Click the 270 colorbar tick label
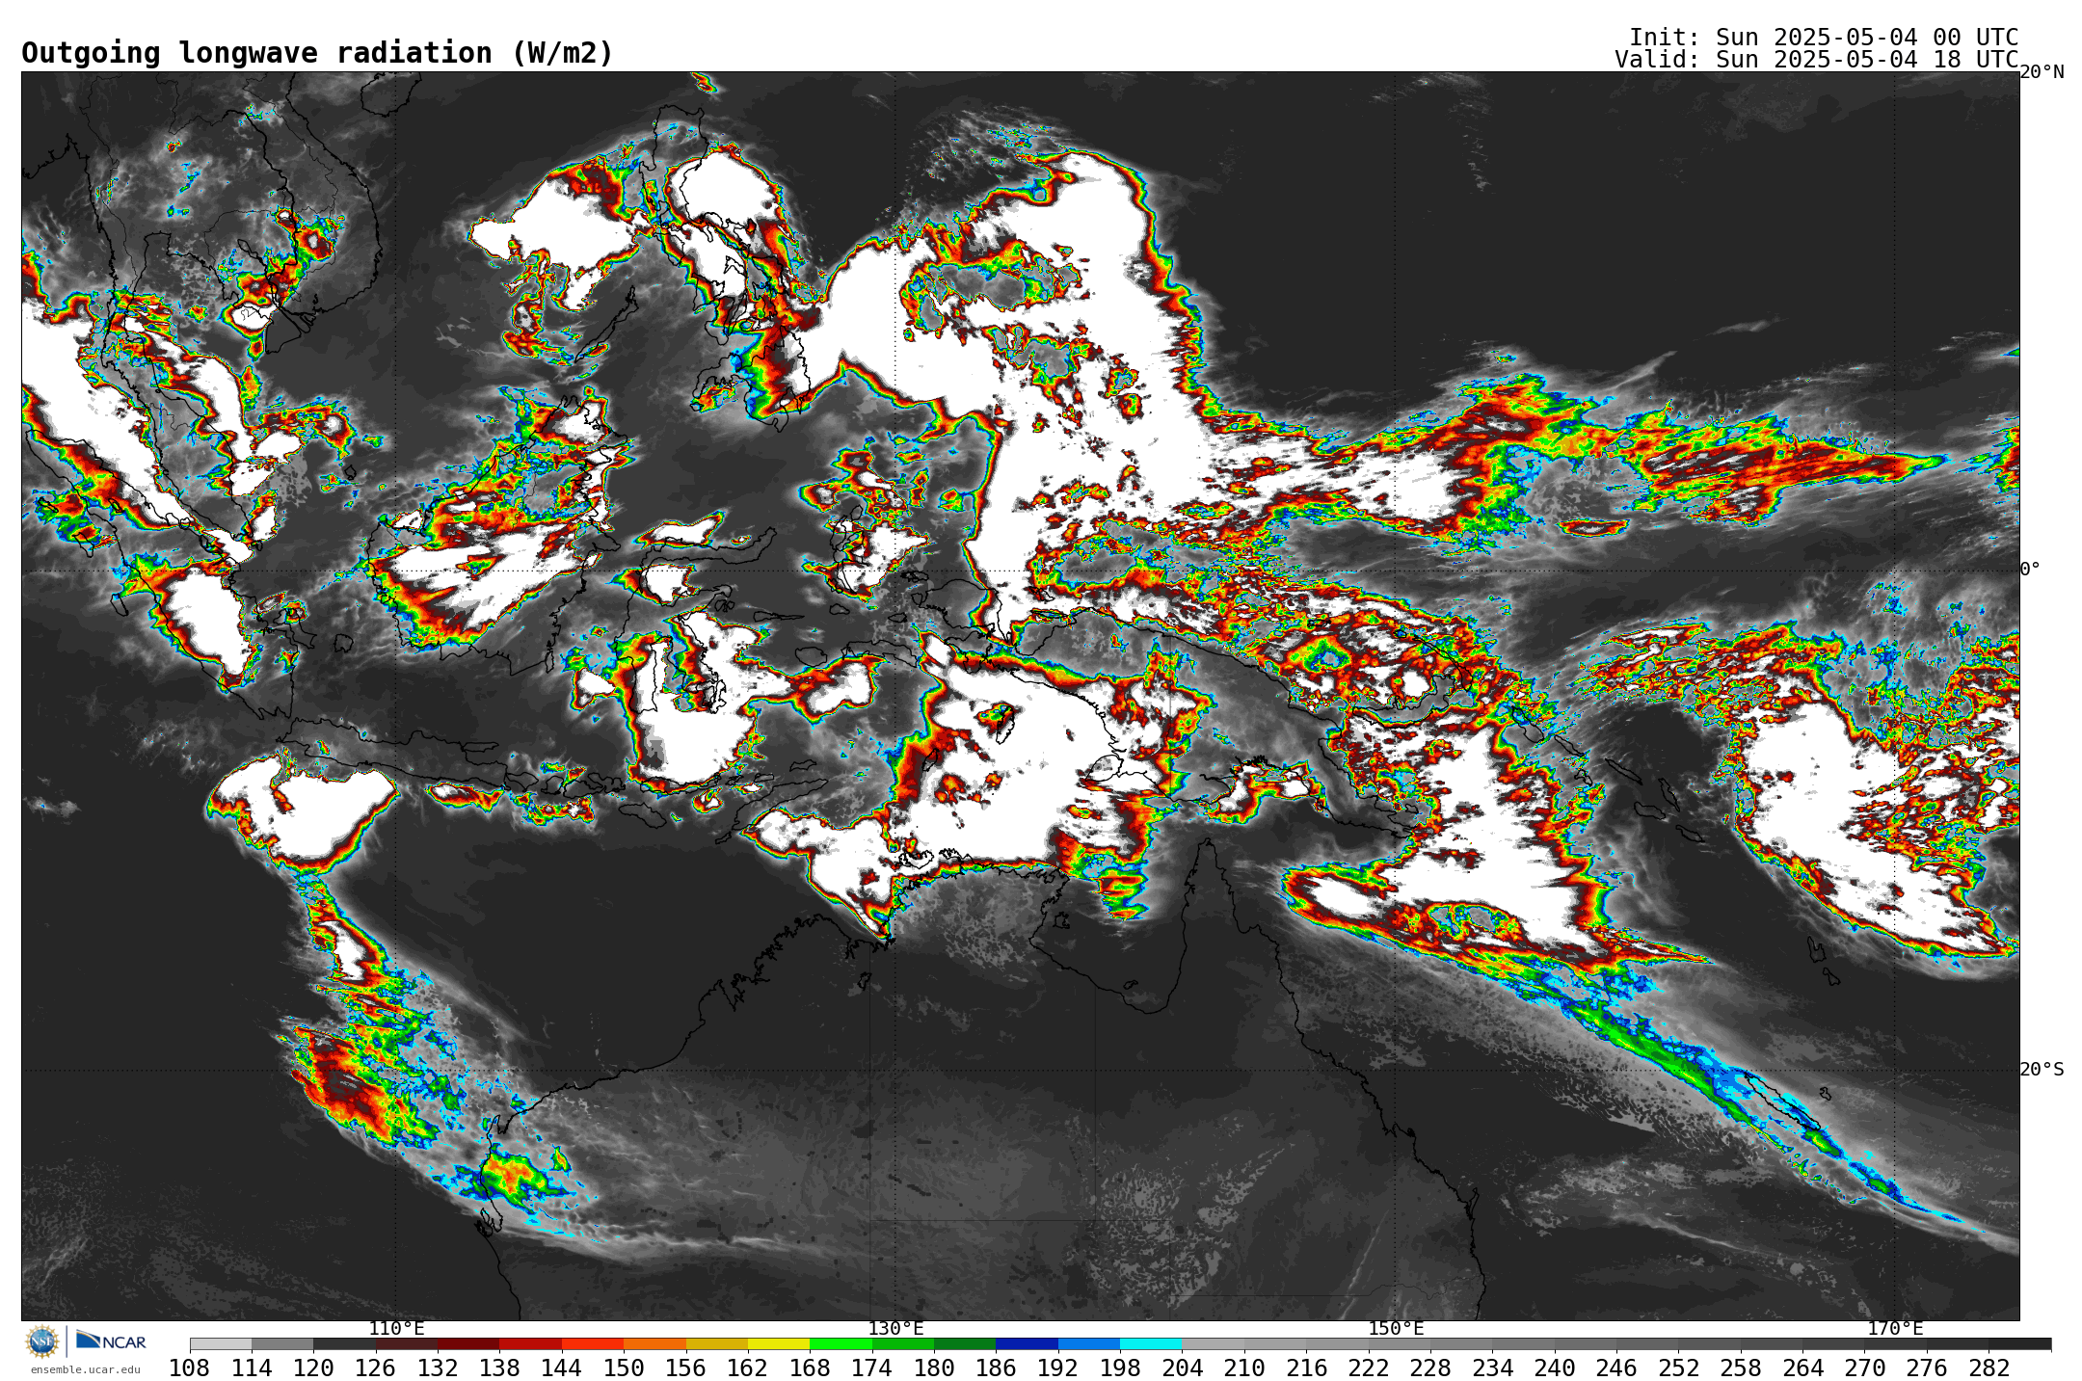The image size is (2082, 1381). (1865, 1368)
